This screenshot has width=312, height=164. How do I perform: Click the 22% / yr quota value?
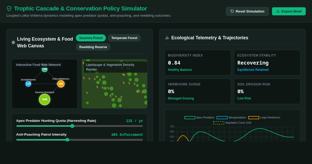tap(134, 121)
